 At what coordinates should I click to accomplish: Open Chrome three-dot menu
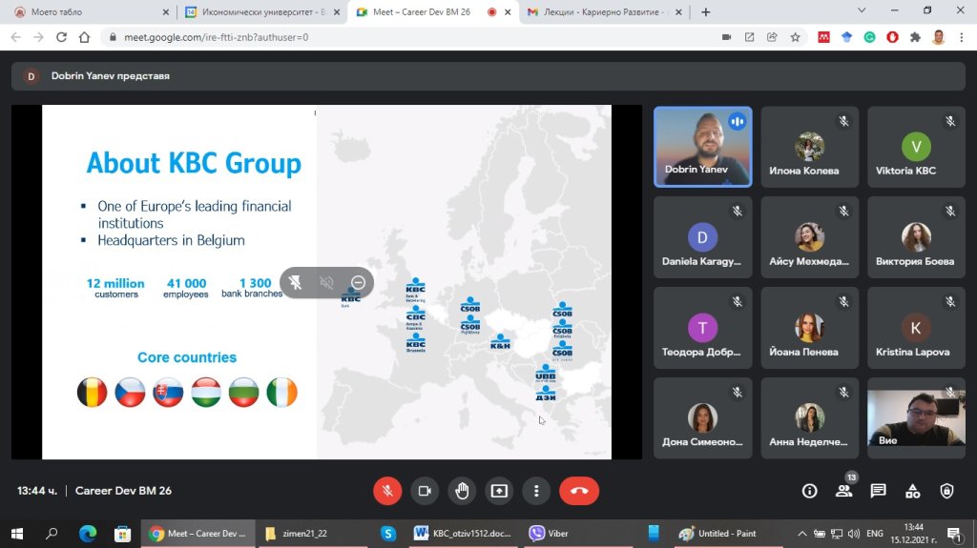(962, 37)
